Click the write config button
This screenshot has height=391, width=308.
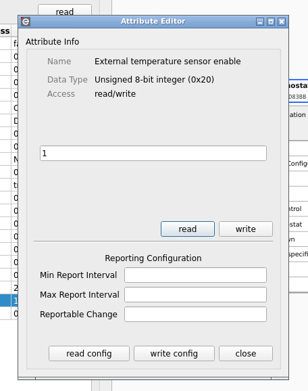point(174,353)
